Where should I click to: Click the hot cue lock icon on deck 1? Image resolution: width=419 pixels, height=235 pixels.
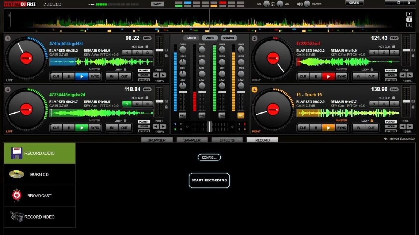click(147, 46)
